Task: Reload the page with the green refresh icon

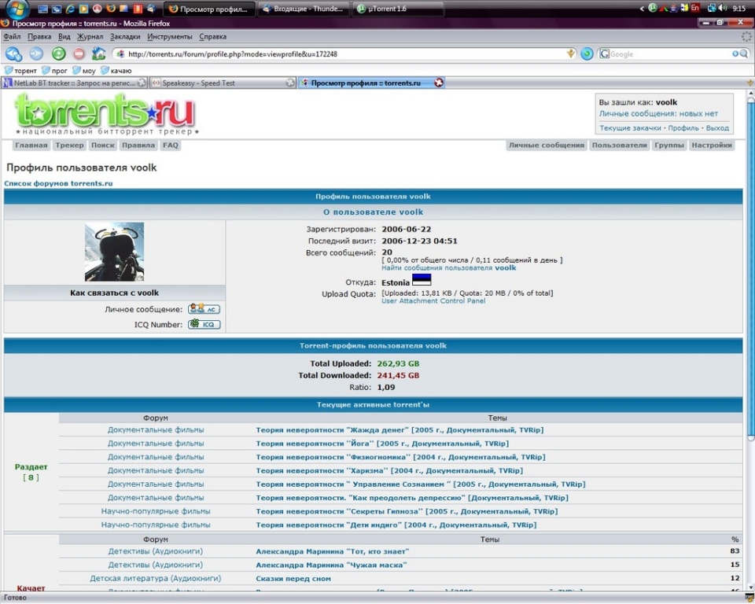Action: click(x=58, y=53)
